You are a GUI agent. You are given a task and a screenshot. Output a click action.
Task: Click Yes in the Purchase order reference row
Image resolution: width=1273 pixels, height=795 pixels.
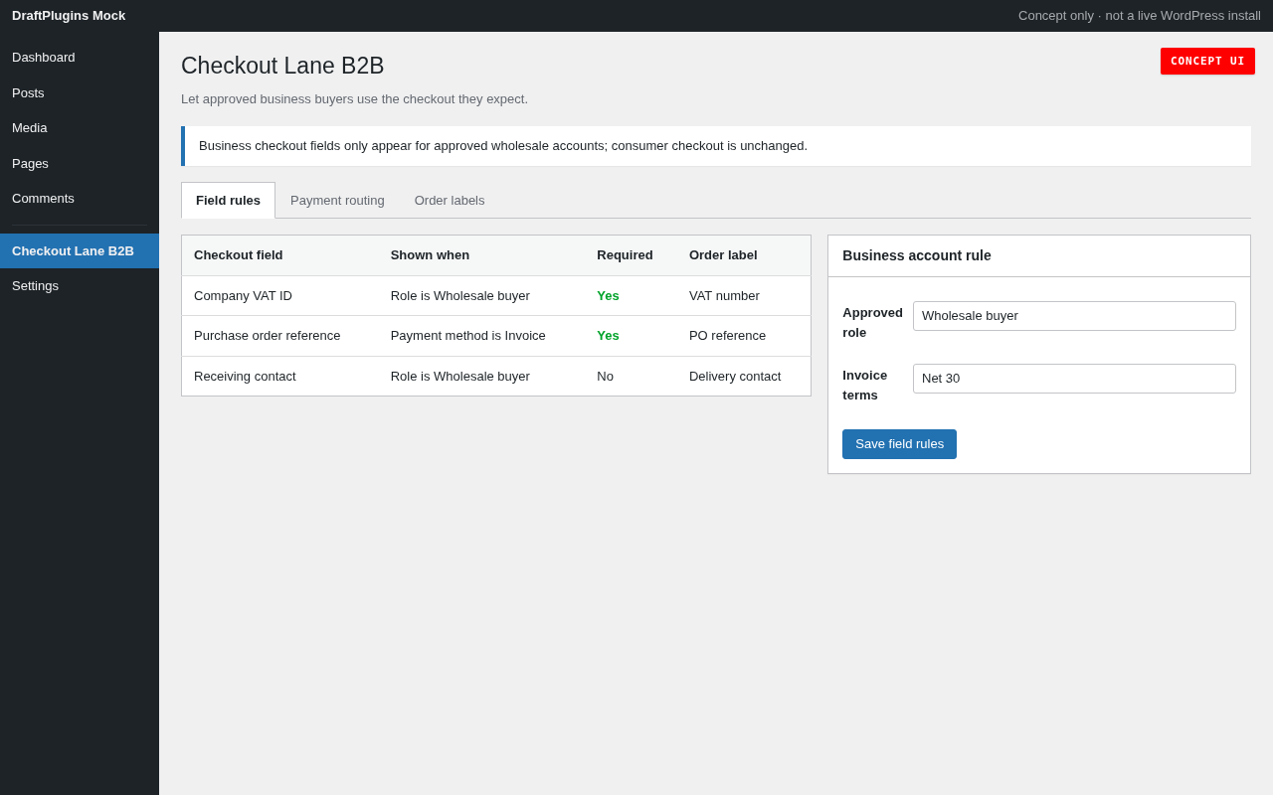608,336
